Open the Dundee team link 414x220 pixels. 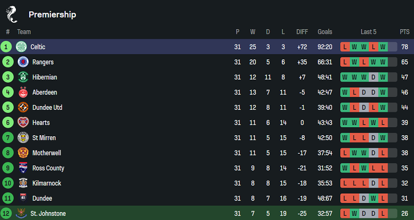pos(42,198)
